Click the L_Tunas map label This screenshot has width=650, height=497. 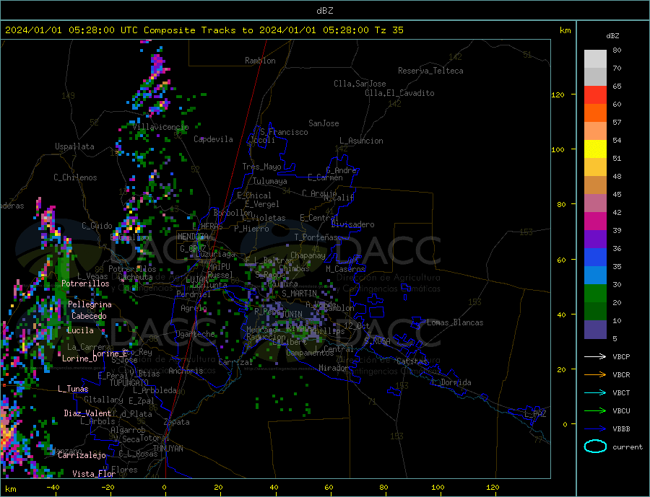tap(73, 389)
